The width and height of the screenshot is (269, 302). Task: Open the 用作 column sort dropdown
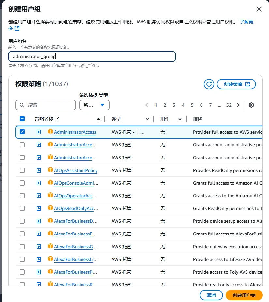click(180, 119)
